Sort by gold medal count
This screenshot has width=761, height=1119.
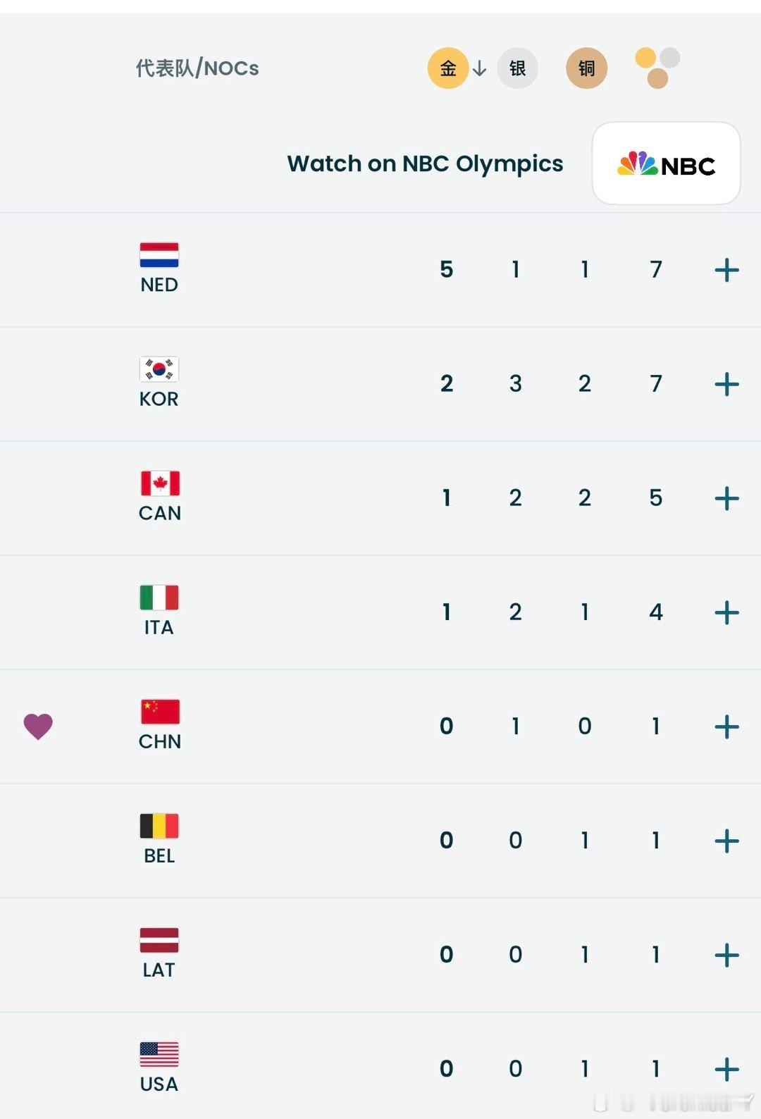pos(447,68)
